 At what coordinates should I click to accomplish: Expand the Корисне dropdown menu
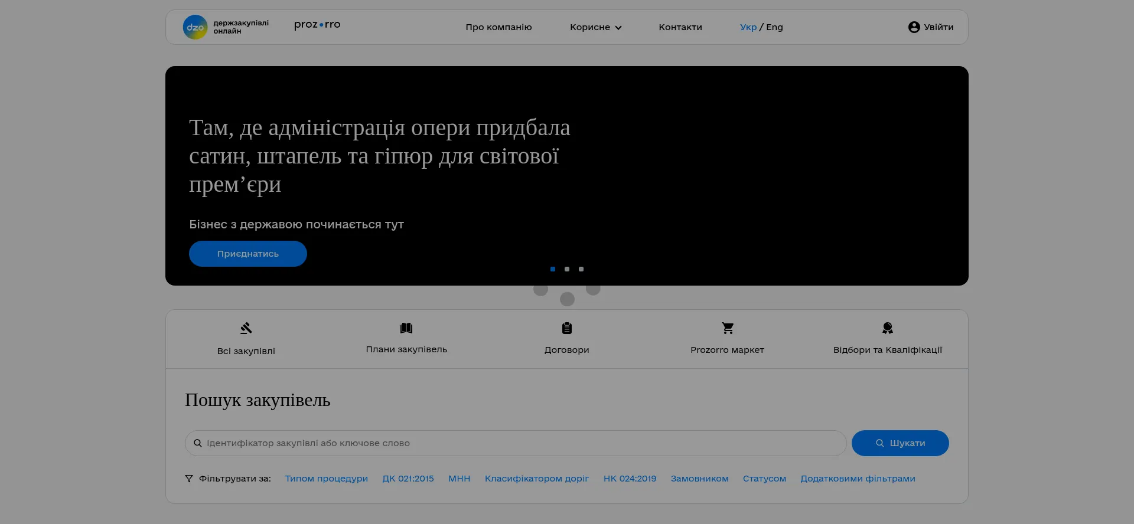point(595,27)
